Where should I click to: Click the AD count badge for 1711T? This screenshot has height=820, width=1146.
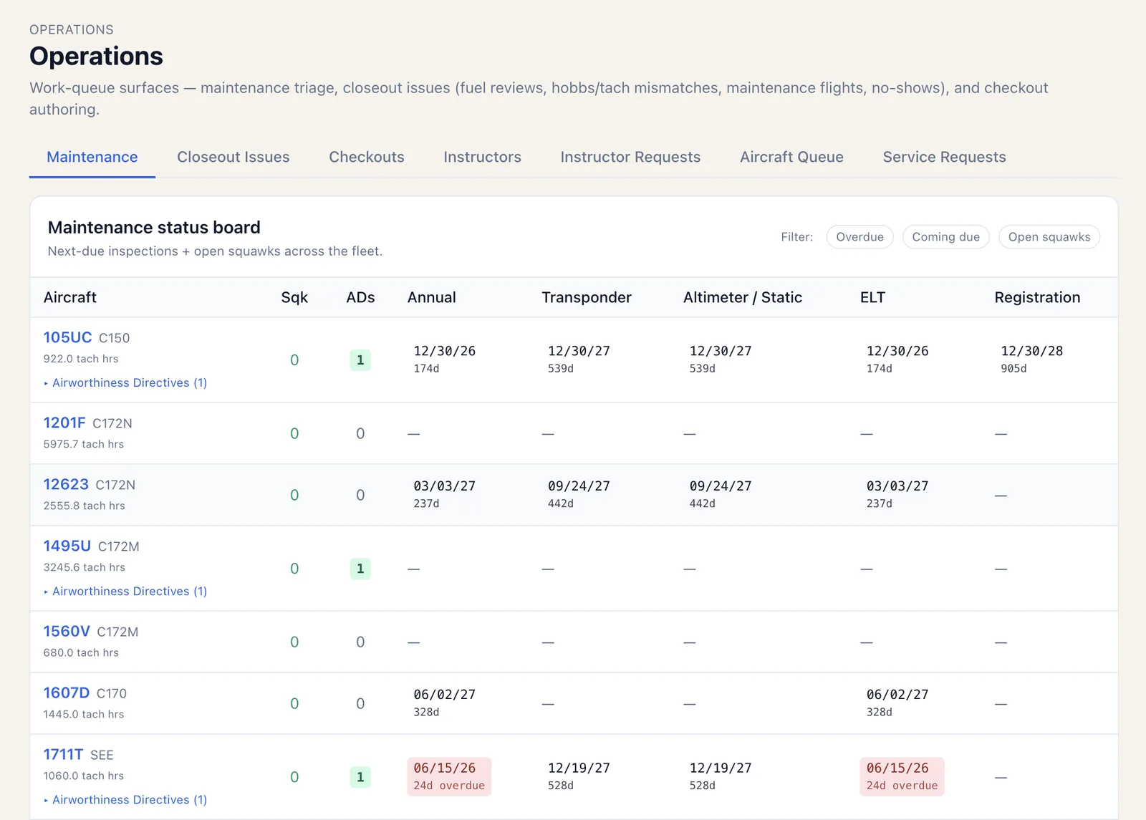click(360, 777)
